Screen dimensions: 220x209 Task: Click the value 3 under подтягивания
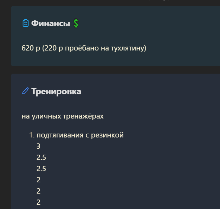tap(38, 146)
